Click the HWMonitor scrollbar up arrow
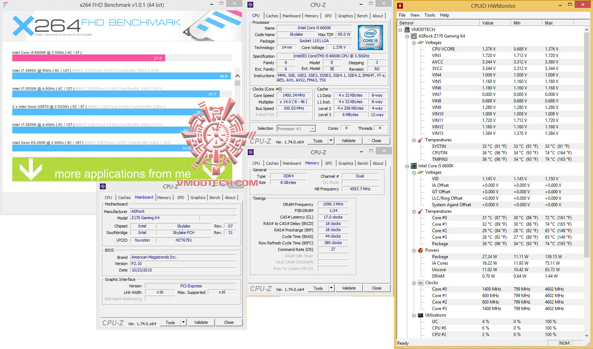This screenshot has width=593, height=349. point(587,30)
